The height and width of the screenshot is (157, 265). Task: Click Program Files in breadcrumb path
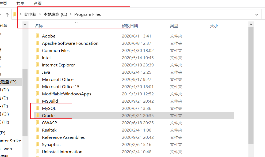coord(87,14)
